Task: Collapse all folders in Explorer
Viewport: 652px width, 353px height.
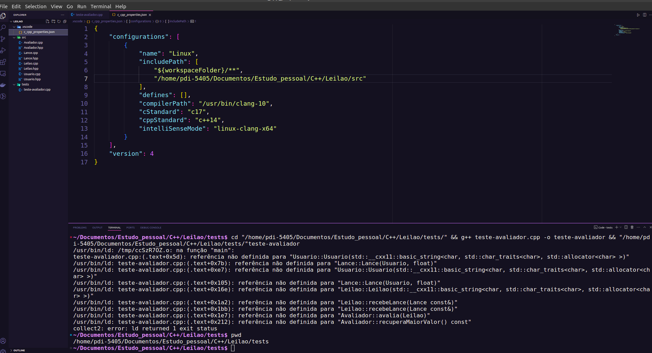Action: [x=65, y=21]
